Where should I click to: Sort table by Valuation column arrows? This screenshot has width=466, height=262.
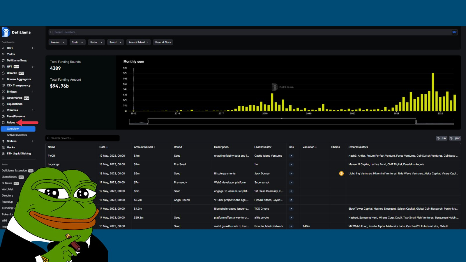316,147
